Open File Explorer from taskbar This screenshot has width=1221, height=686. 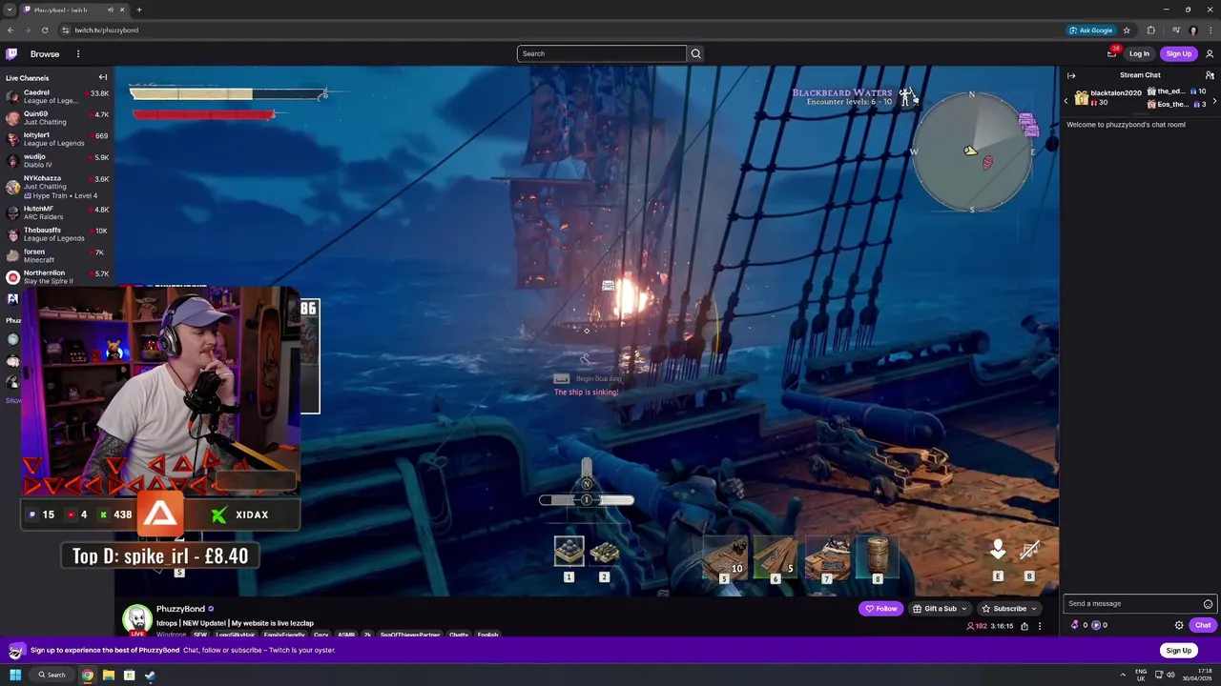pyautogui.click(x=109, y=675)
